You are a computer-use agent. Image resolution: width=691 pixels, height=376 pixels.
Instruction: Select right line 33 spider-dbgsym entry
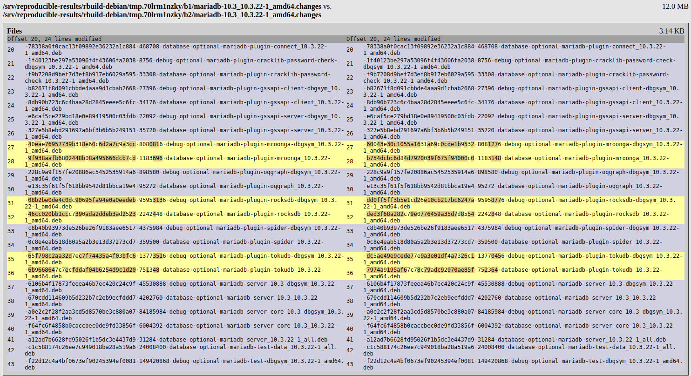[x=523, y=231]
